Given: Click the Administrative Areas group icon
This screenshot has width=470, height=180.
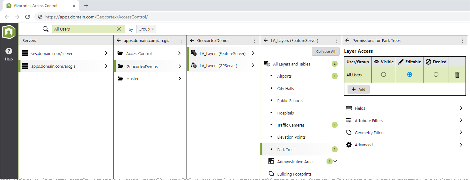Looking at the screenshot, I should coord(271,161).
